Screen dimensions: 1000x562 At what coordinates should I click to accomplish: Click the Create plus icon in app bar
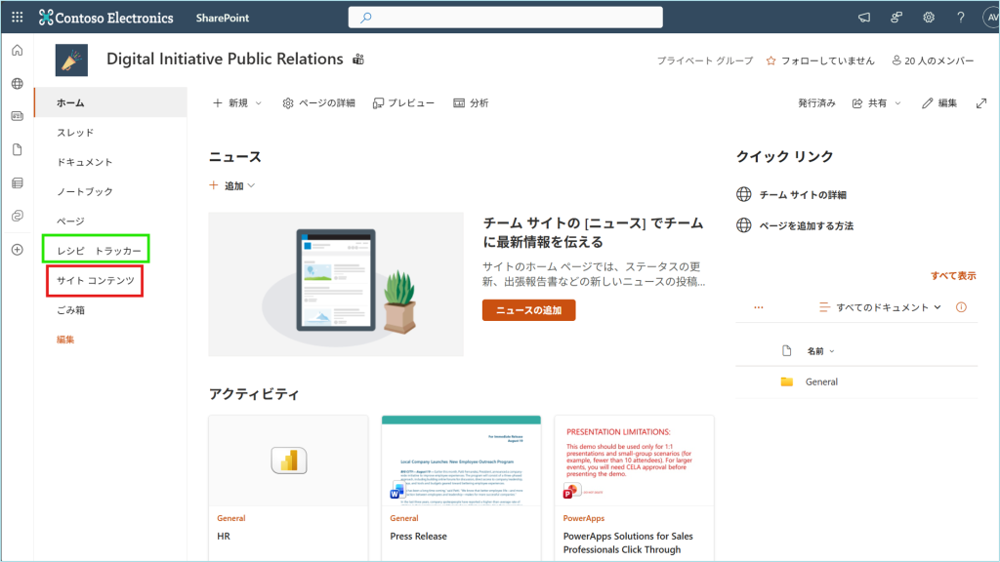click(17, 249)
